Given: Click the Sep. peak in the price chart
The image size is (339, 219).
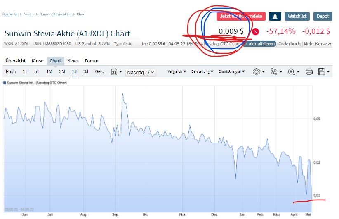Looking at the screenshot, I should click(x=123, y=94).
